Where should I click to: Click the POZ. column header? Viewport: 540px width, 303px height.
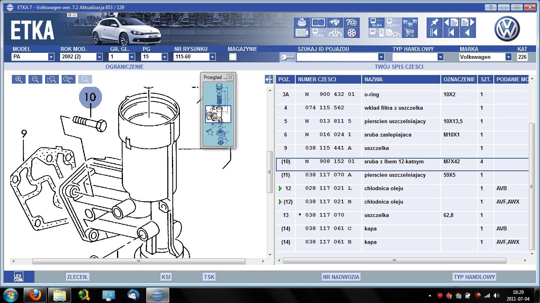click(285, 79)
